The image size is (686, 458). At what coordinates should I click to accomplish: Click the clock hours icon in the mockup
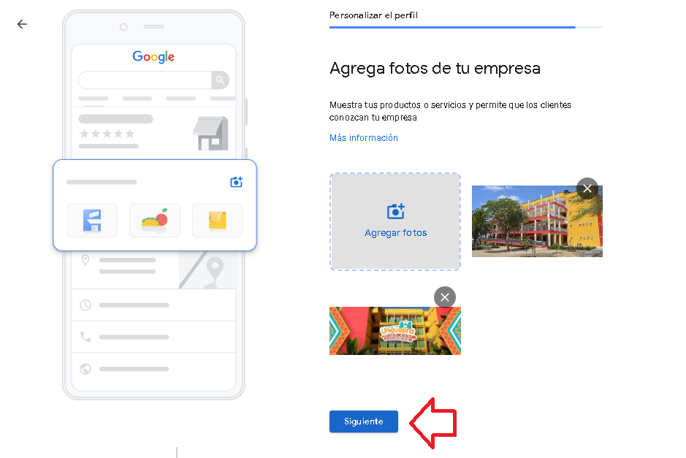(x=85, y=305)
